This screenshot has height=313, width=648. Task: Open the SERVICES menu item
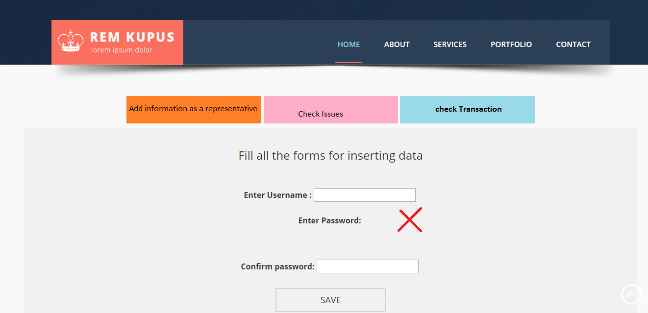point(450,44)
